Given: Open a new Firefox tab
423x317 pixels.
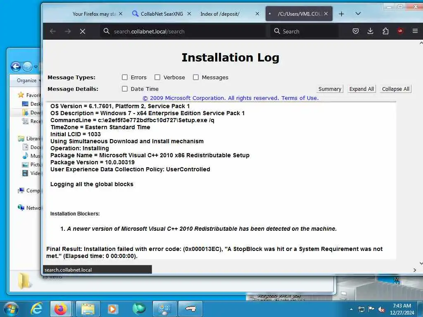Looking at the screenshot, I should coord(341,14).
